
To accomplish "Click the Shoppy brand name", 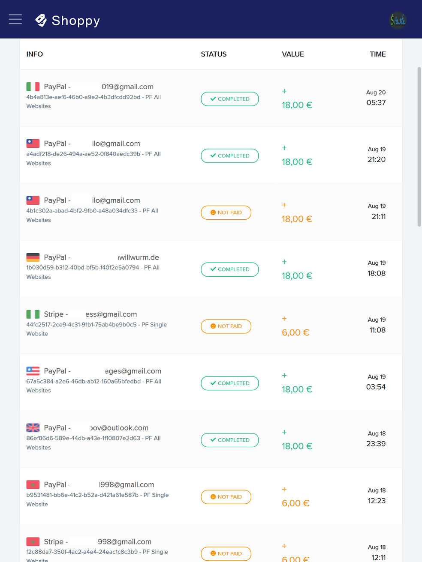I will (76, 21).
